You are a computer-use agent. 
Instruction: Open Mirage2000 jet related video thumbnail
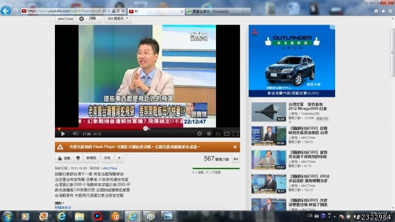(x=268, y=112)
